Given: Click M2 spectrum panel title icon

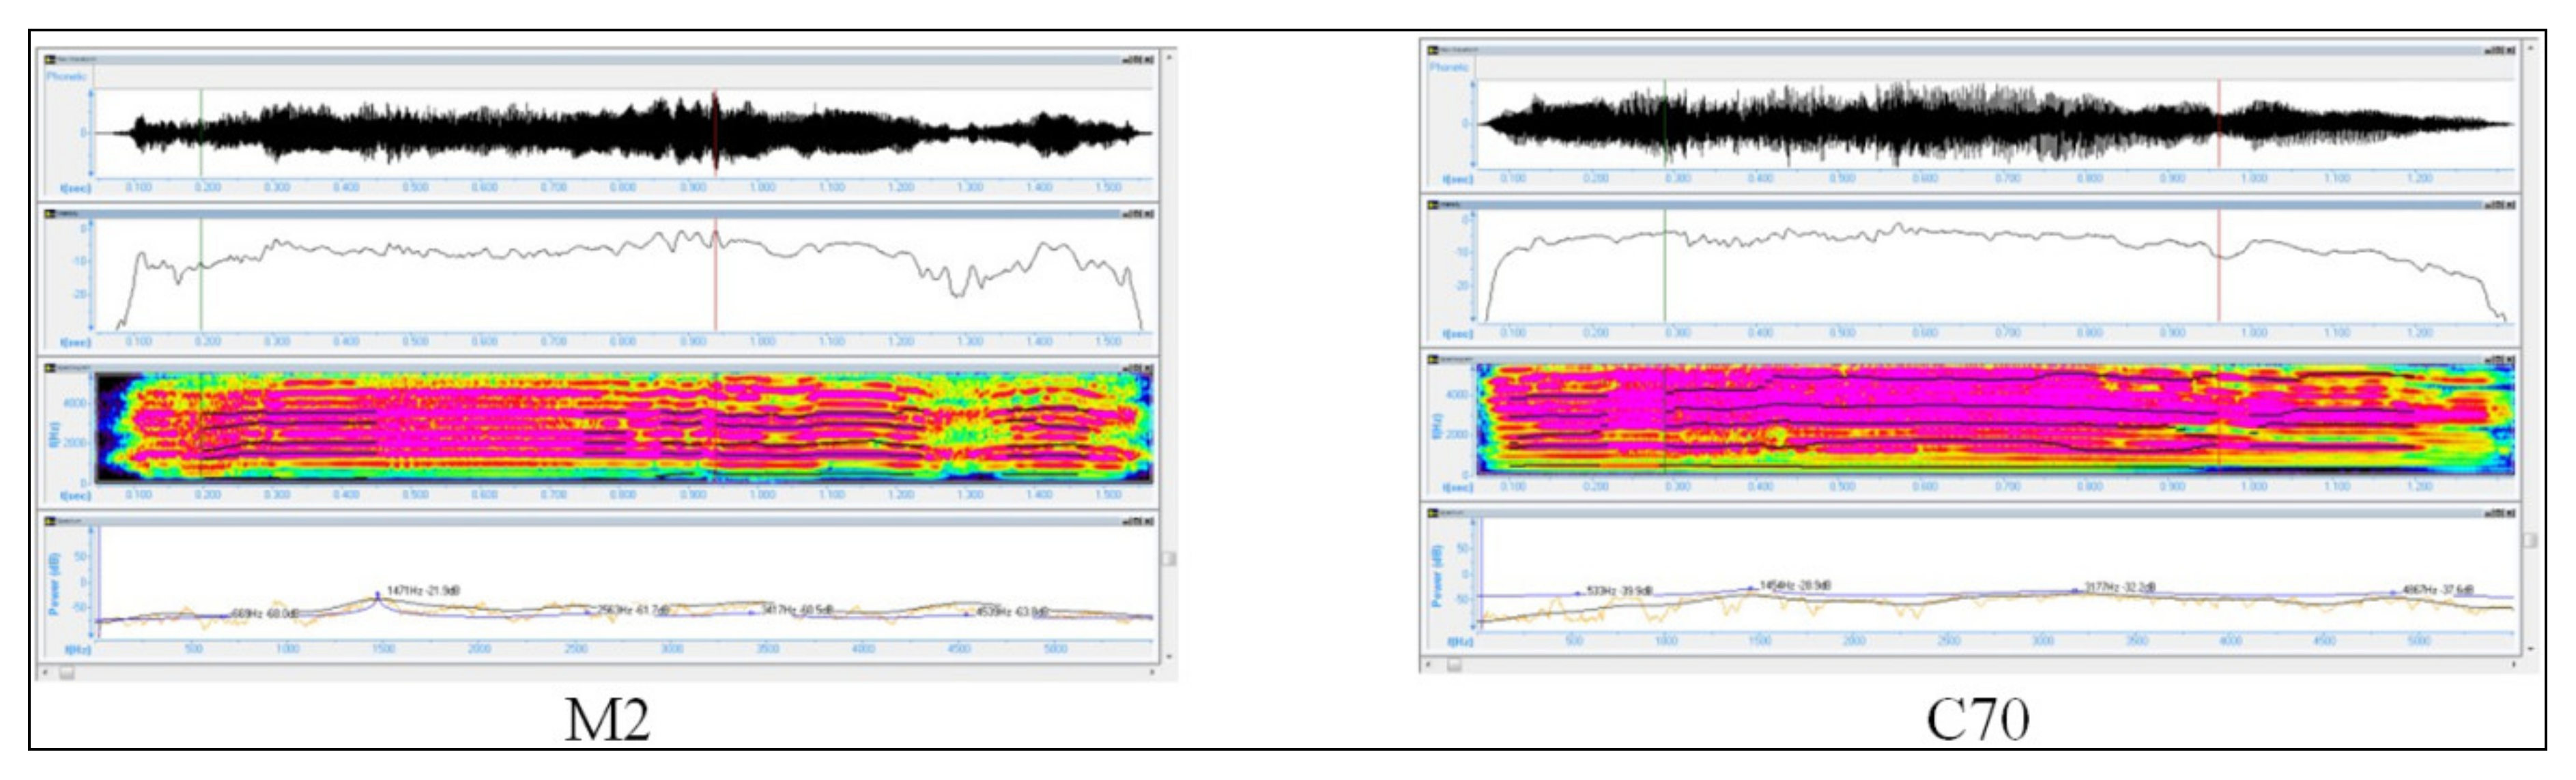Looking at the screenshot, I should (x=51, y=521).
